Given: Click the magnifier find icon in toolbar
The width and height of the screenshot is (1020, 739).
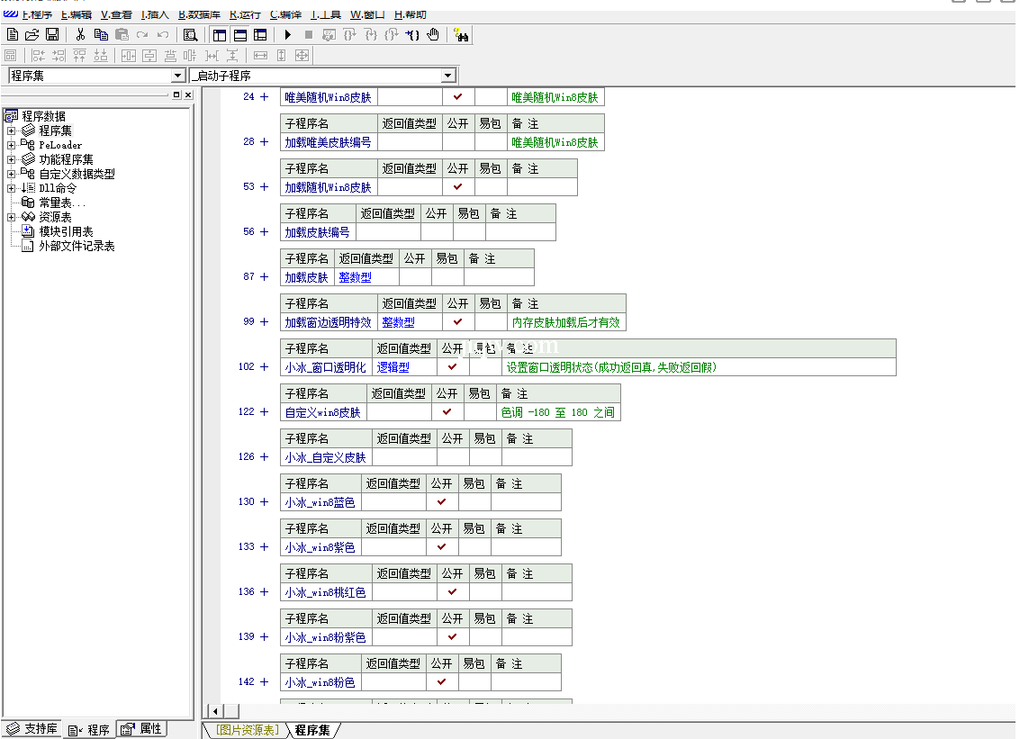Looking at the screenshot, I should coord(190,35).
